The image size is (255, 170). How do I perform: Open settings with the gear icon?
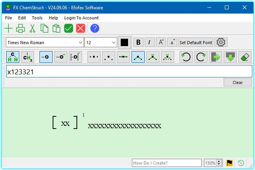pos(221,42)
